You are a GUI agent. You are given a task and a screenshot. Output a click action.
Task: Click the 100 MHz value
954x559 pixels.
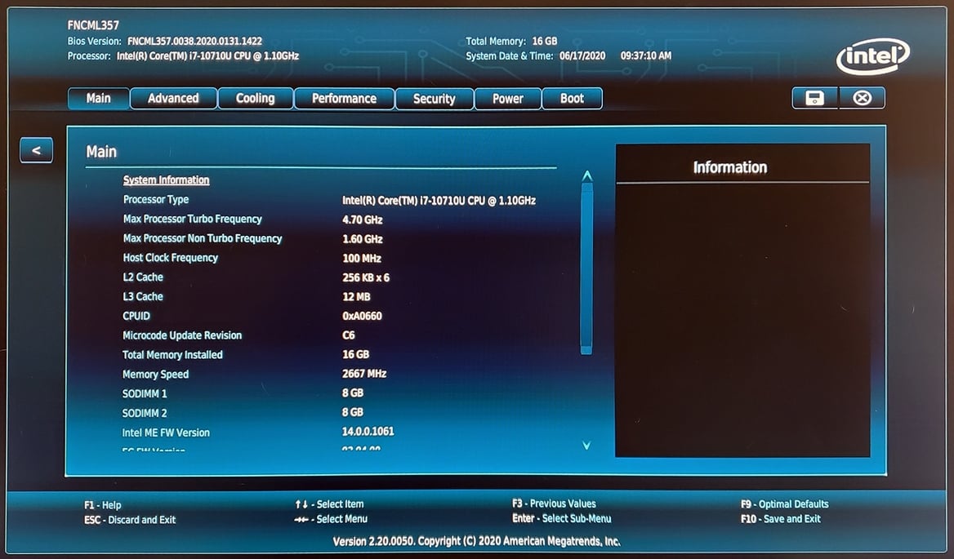[x=362, y=259]
